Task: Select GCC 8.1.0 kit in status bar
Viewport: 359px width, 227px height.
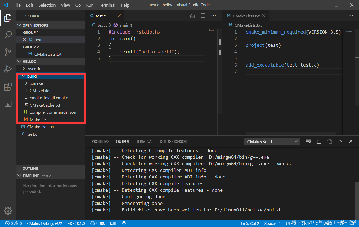Action: 76,223
